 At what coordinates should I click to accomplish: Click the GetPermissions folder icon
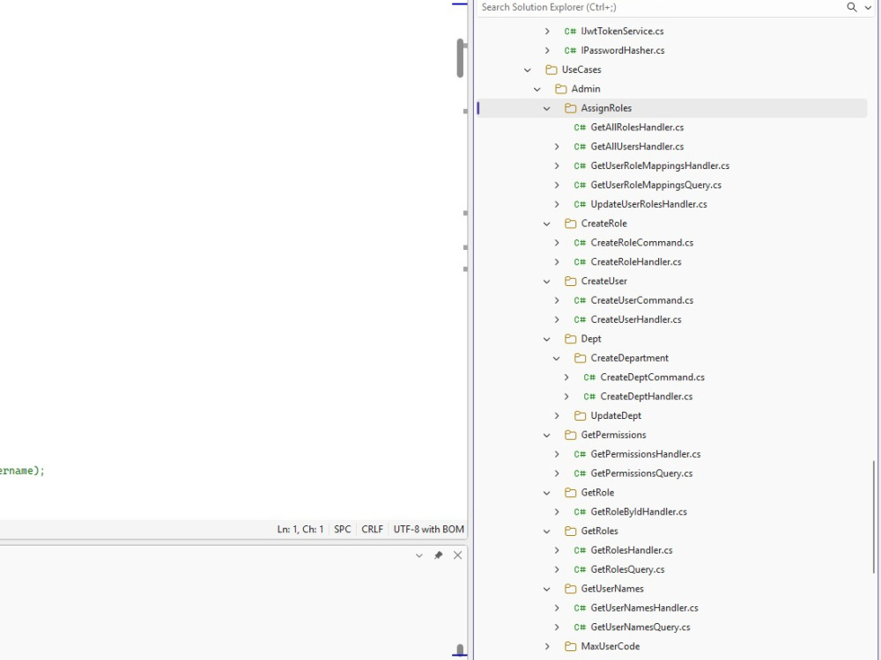(570, 435)
